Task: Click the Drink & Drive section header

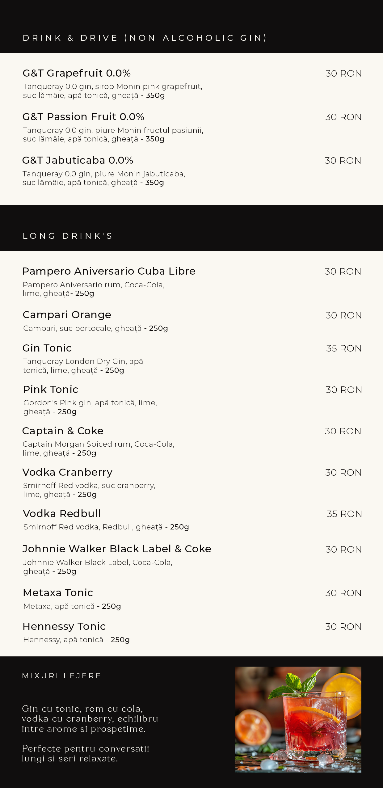Action: tap(145, 38)
